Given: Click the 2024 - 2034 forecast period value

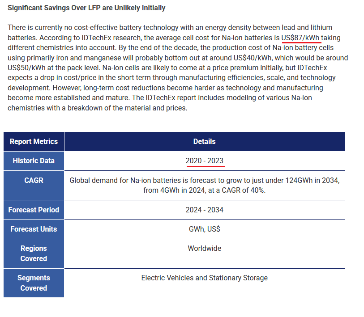Looking at the screenshot, I should click(205, 210).
